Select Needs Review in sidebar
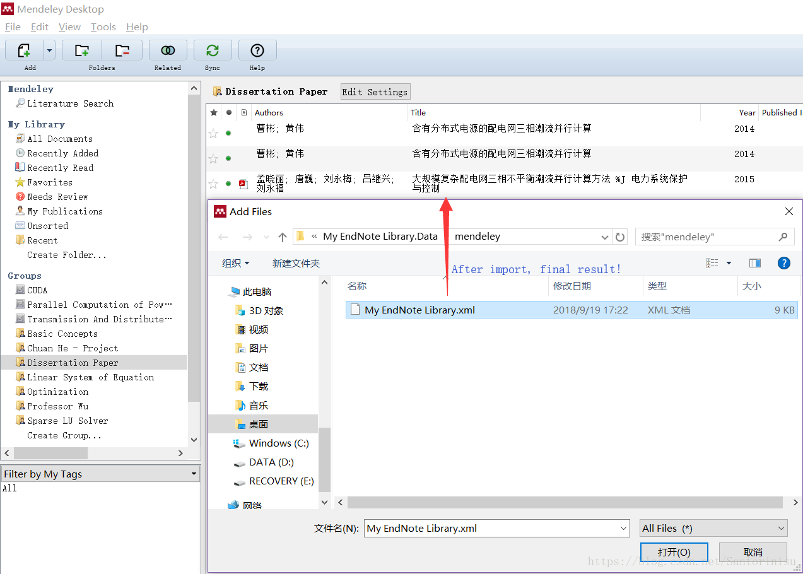 57,197
